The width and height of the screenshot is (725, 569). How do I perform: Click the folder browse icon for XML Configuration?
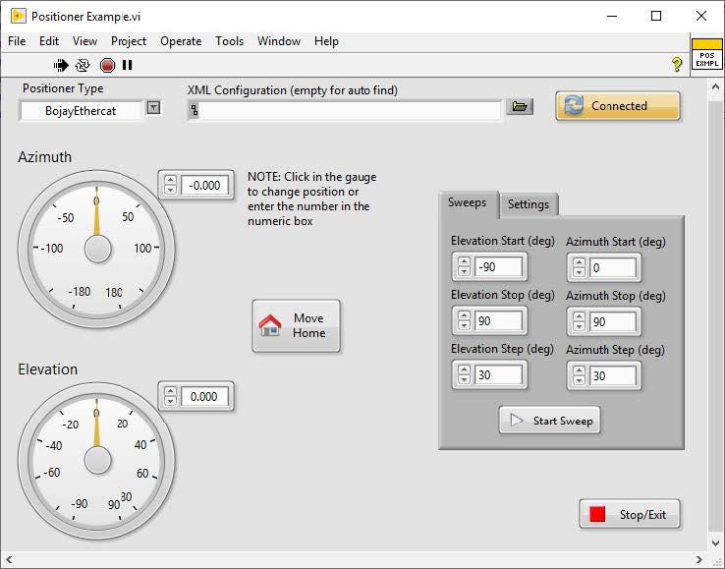520,107
